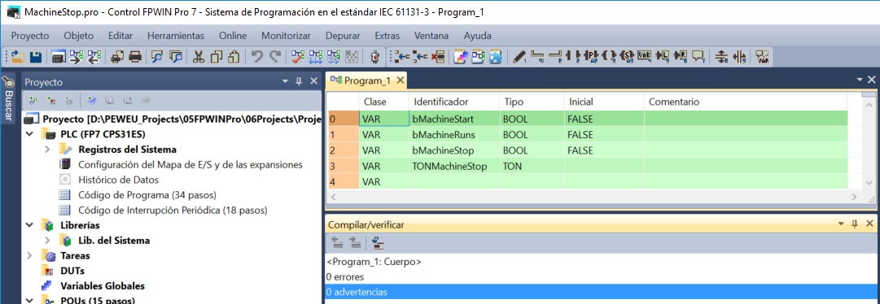Open a project with the folder icon
Image resolution: width=880 pixels, height=304 pixels.
coord(18,56)
